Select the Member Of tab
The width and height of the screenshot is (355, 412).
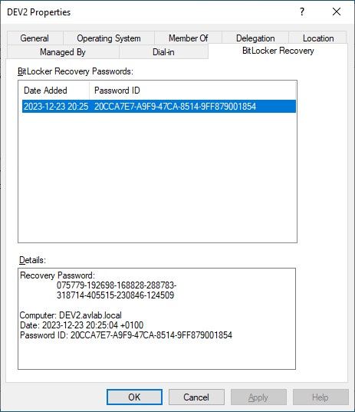[x=189, y=38]
